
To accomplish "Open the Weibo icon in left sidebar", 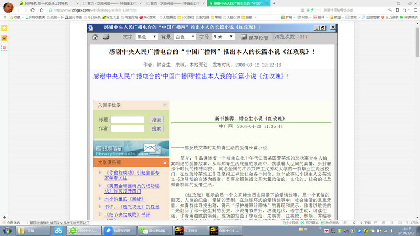I will (x=4, y=38).
